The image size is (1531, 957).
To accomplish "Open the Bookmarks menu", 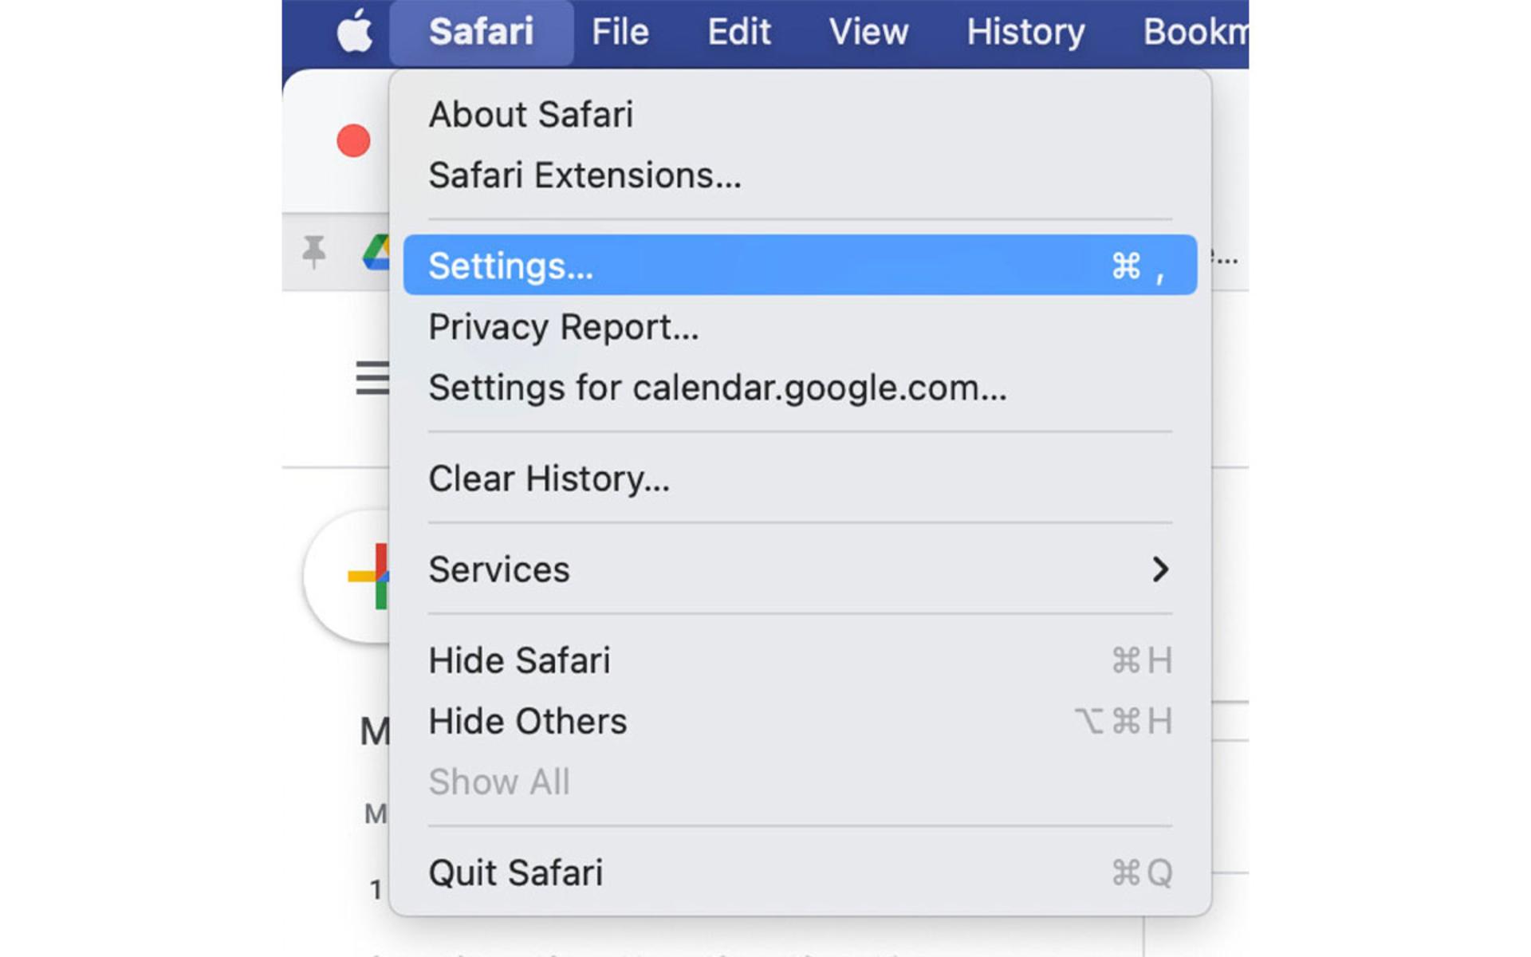I will (x=1195, y=33).
